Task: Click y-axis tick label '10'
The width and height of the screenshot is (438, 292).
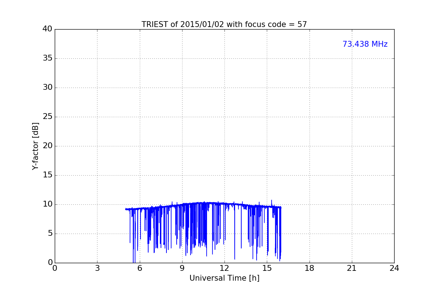Action: (x=47, y=204)
